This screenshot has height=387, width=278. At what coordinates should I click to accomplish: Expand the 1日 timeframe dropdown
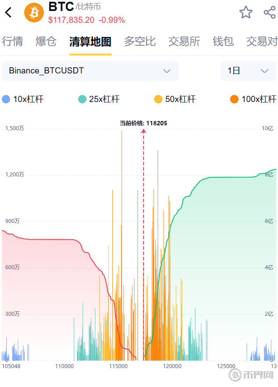(248, 71)
